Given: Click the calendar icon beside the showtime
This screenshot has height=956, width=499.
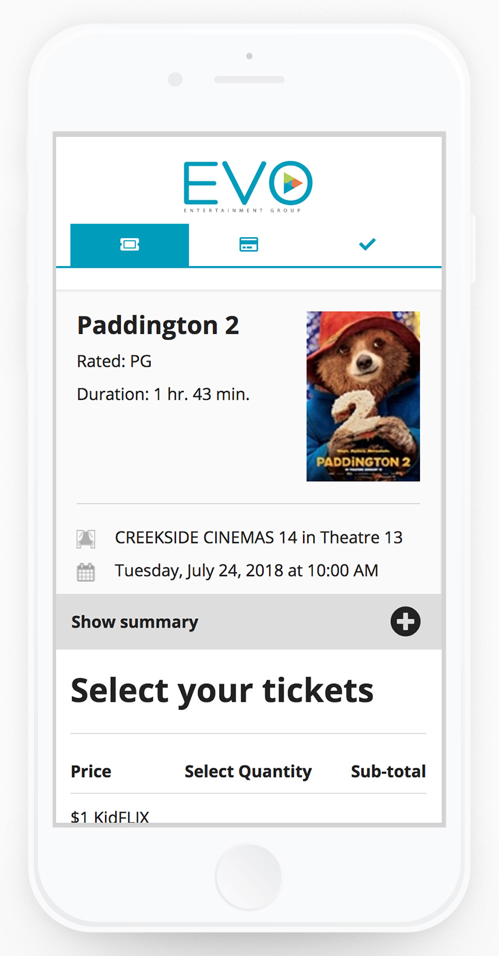Looking at the screenshot, I should [86, 571].
